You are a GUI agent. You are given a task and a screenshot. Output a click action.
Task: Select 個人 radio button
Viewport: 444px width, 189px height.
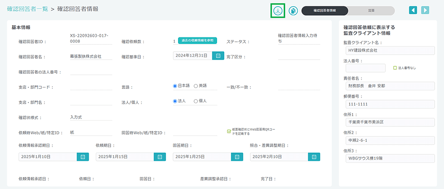pyautogui.click(x=196, y=101)
